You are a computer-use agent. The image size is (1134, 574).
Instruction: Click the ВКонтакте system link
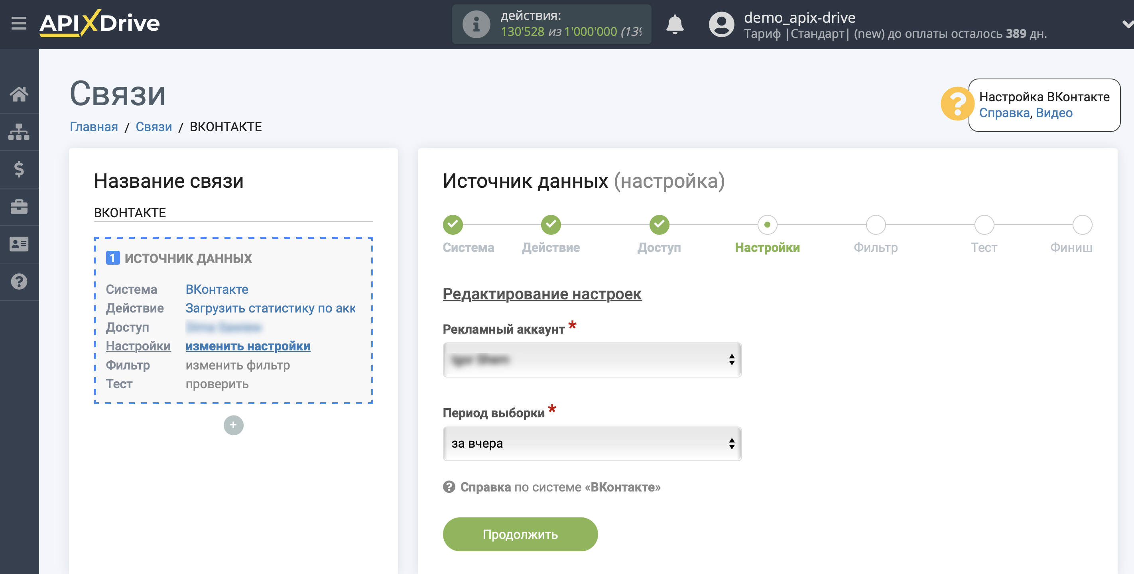(x=217, y=289)
